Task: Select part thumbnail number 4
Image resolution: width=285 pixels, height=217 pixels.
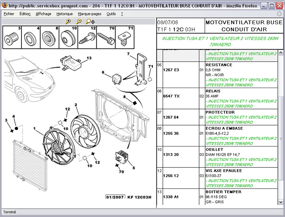Action: pos(31,37)
